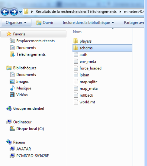
Task: Click the 'Partager avec' toolbar item
Action: [134, 23]
